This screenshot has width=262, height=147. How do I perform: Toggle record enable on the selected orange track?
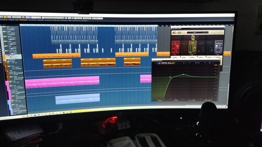click(11, 57)
